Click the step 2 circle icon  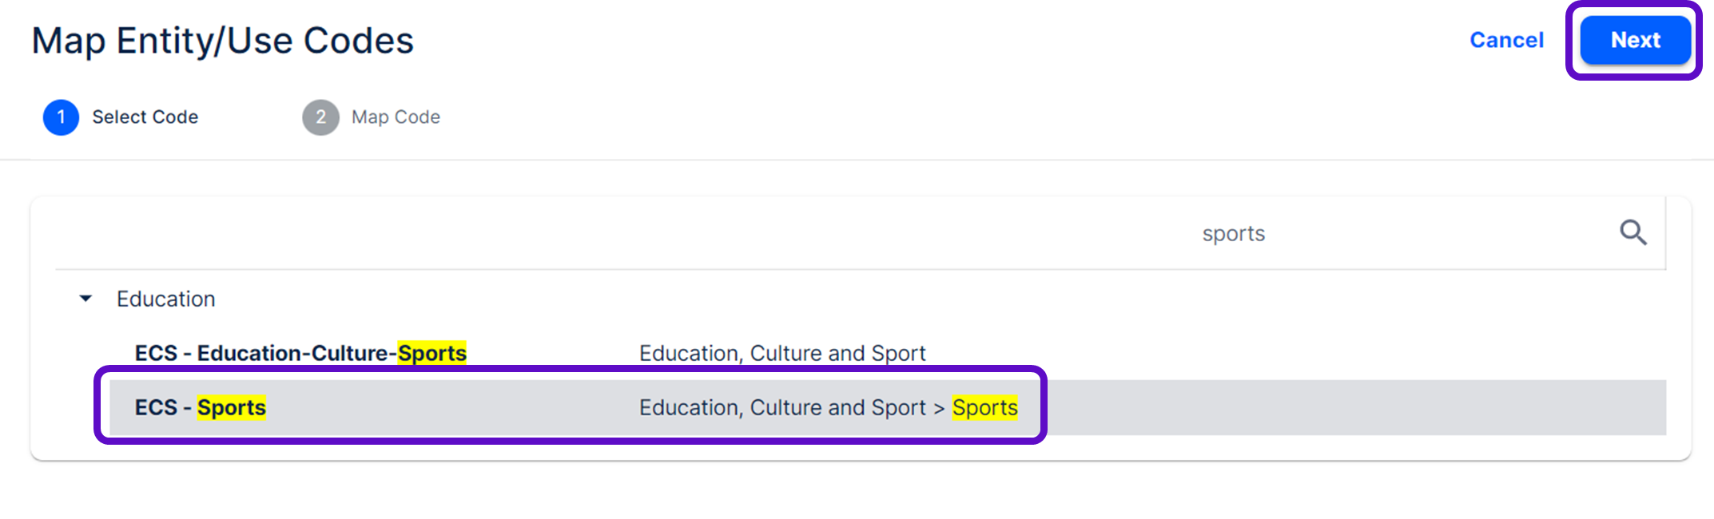click(320, 117)
